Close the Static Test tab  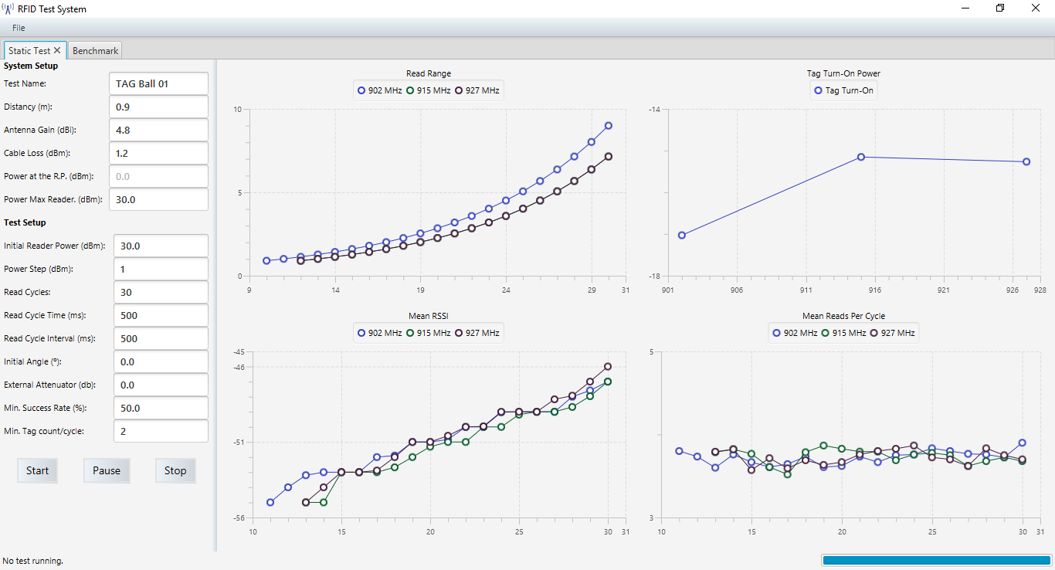point(57,50)
